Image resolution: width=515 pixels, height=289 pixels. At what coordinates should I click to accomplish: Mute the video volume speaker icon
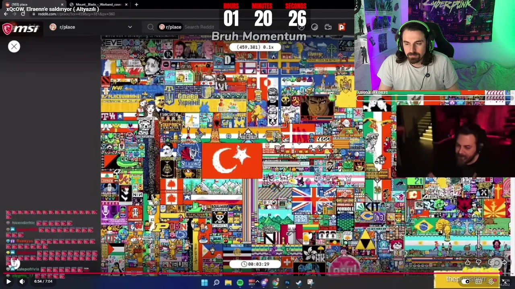(22, 281)
